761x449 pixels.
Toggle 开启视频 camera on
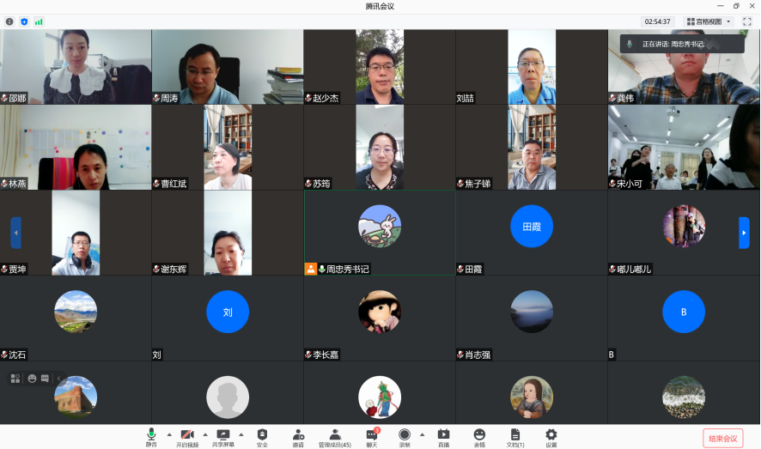click(x=187, y=436)
